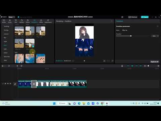Image resolution: width=161 pixels, height=121 pixels.
Task: Hide the main video track
Action: coord(8,84)
